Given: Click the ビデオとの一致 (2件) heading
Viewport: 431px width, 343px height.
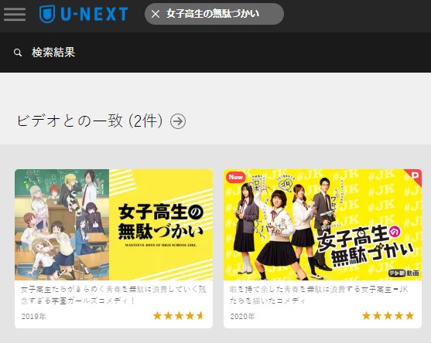Looking at the screenshot, I should [x=90, y=121].
